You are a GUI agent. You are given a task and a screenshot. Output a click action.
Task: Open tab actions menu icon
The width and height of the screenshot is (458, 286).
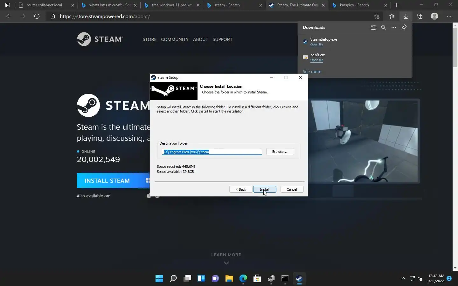(x=8, y=5)
